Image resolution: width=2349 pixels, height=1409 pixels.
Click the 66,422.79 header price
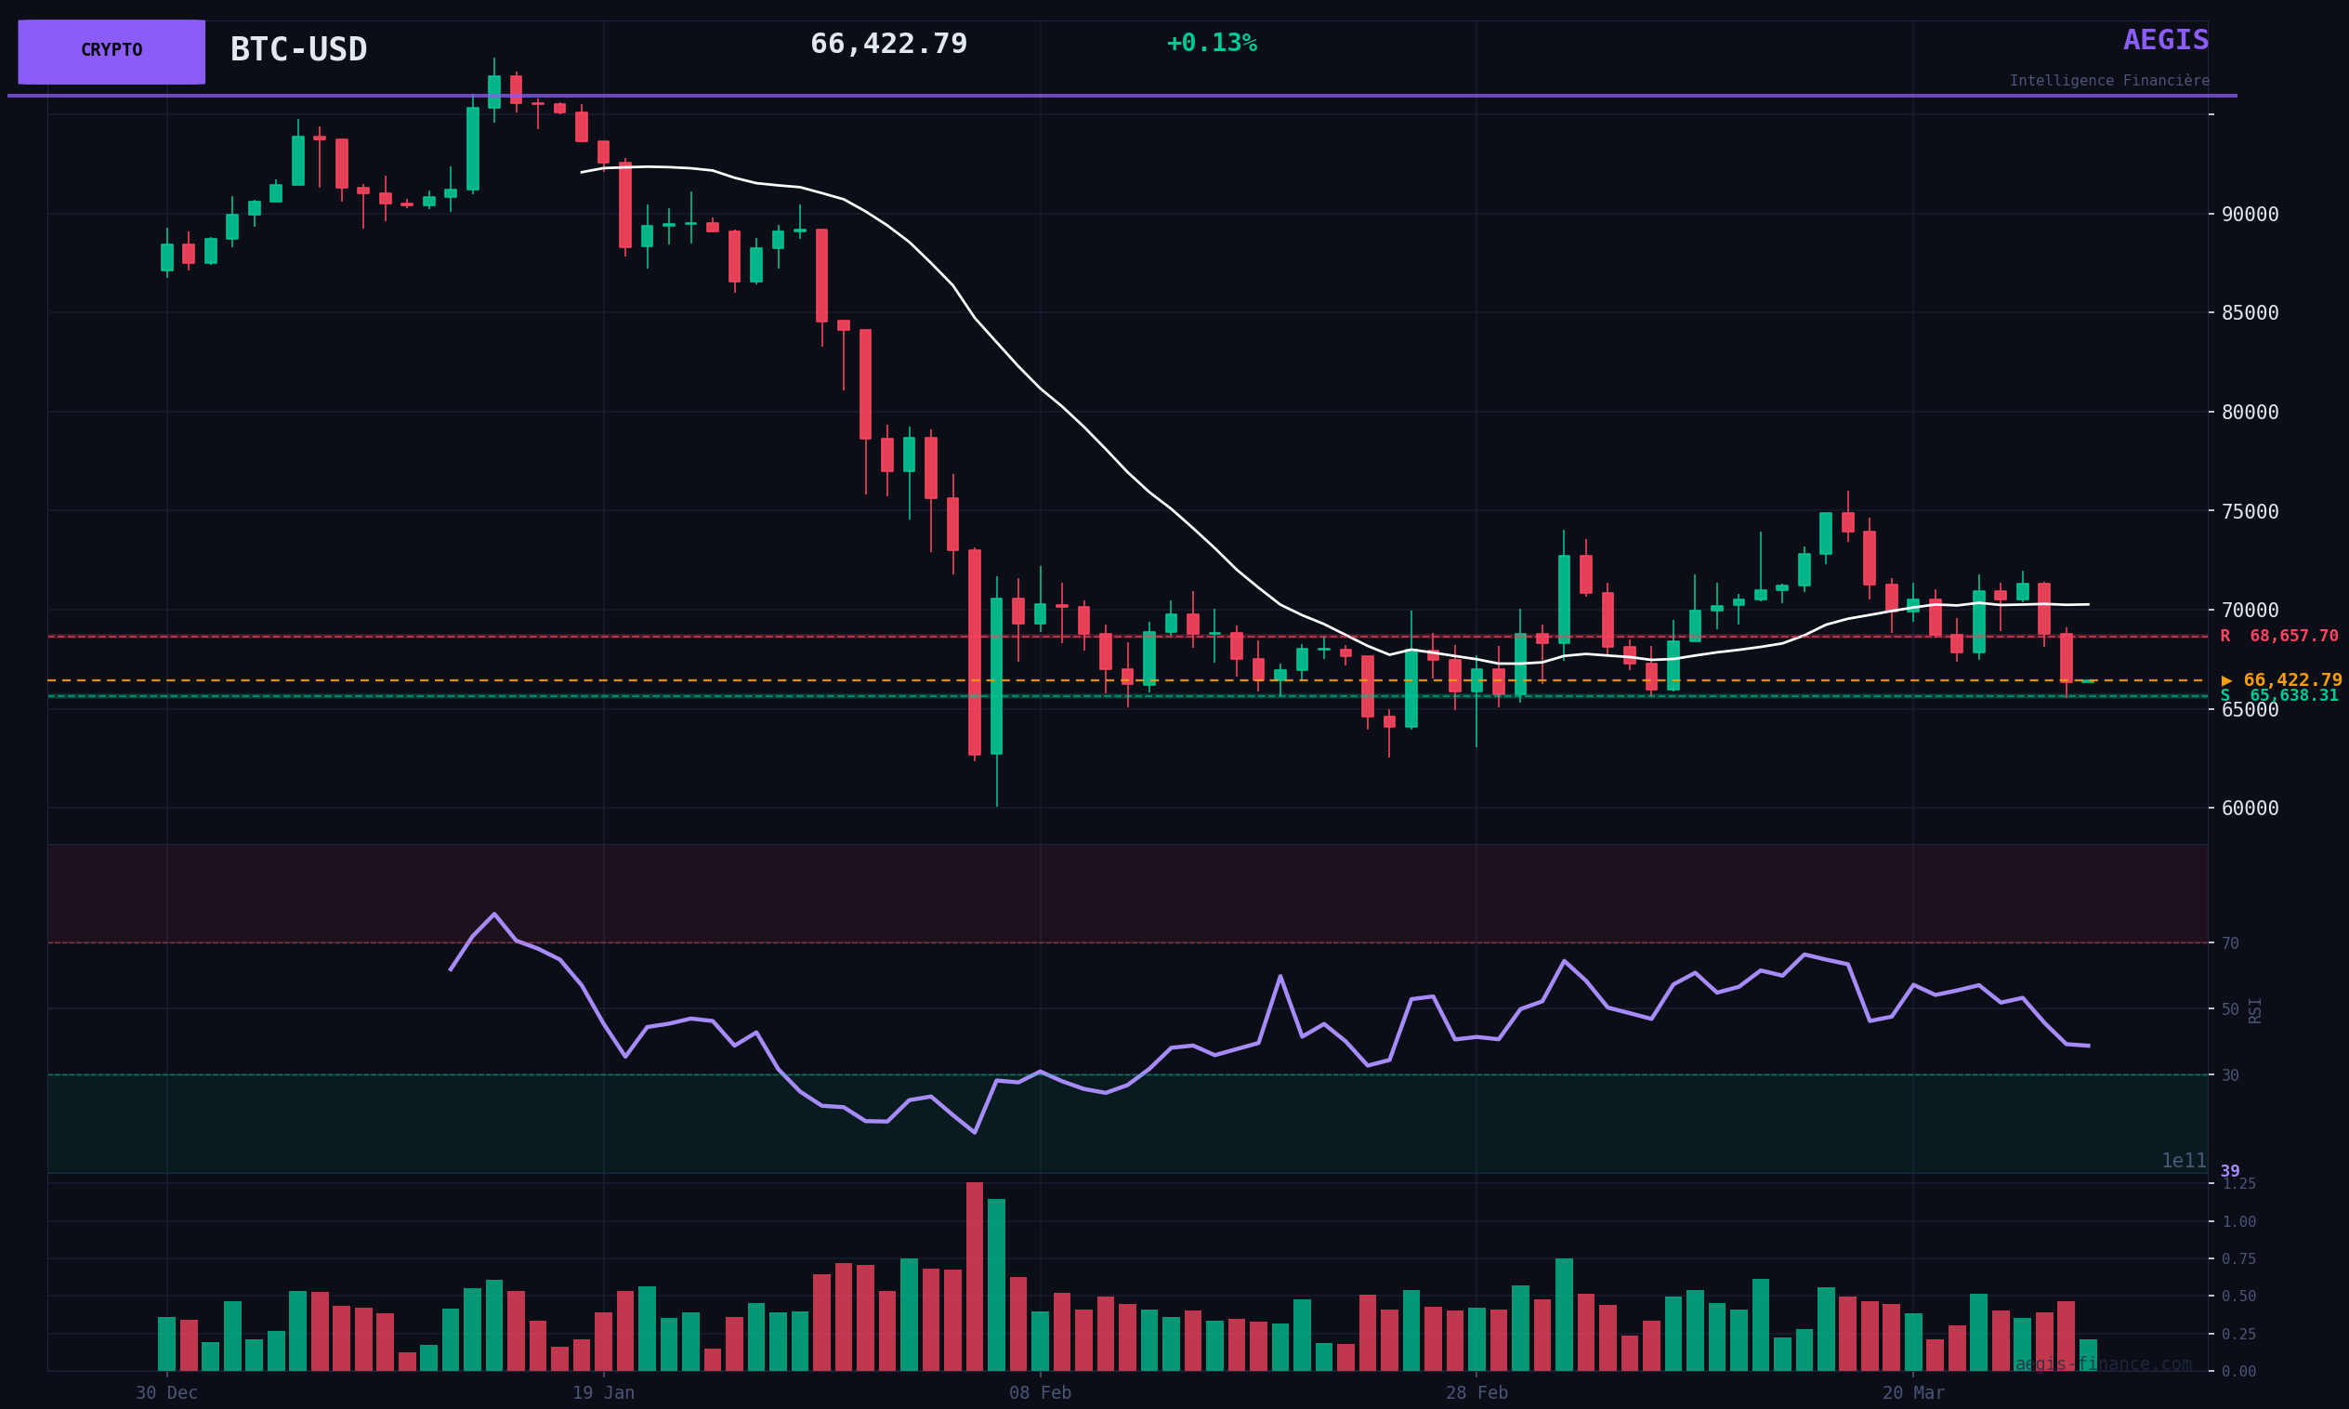888,45
